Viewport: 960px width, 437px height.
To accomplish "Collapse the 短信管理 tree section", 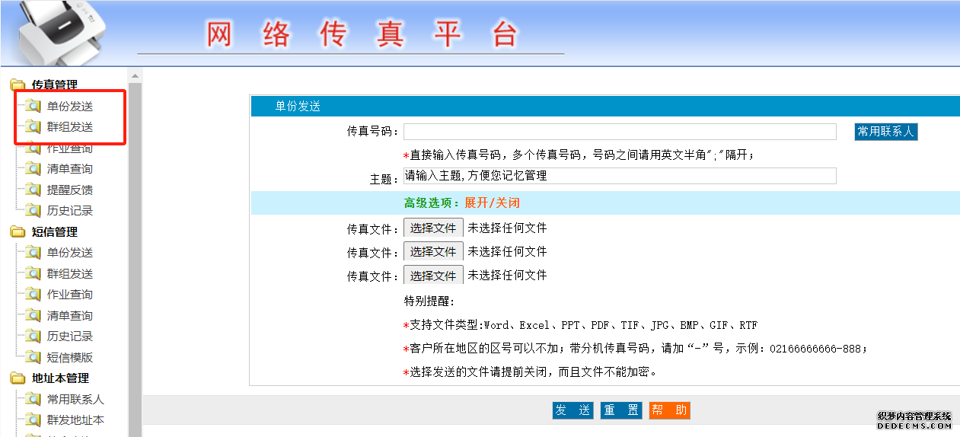I will click(54, 232).
